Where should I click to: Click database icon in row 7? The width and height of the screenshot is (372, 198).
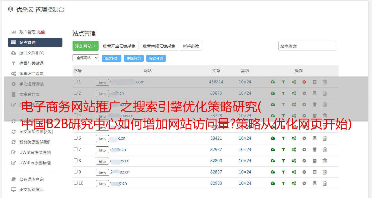click(314, 150)
